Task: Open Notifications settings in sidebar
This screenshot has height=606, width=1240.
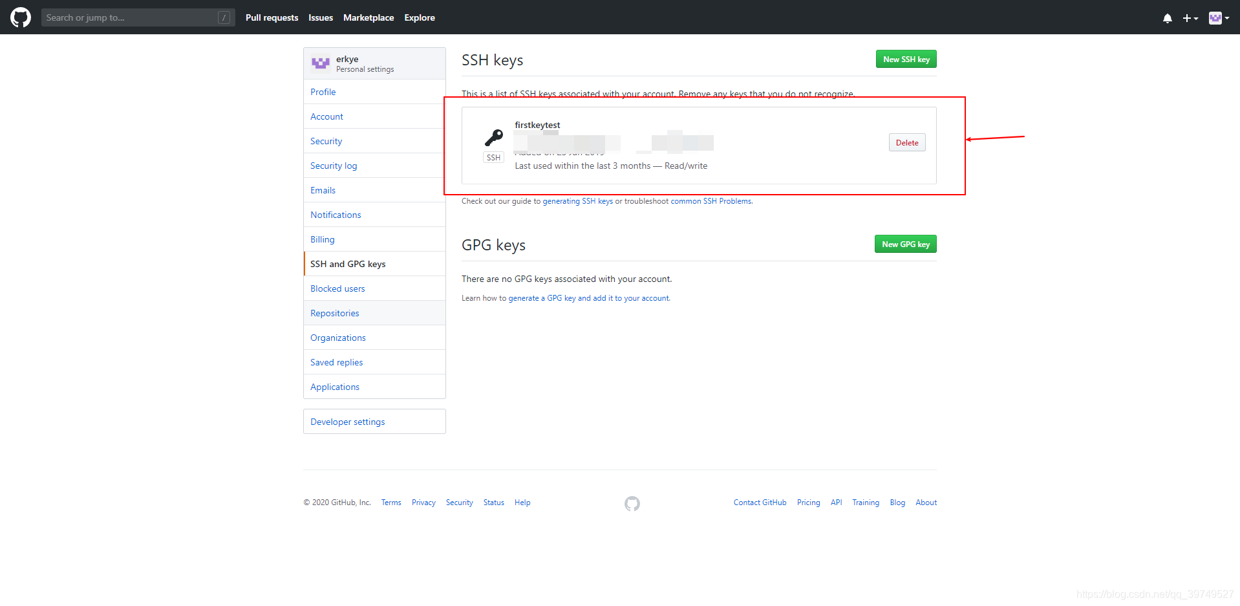Action: coord(374,215)
